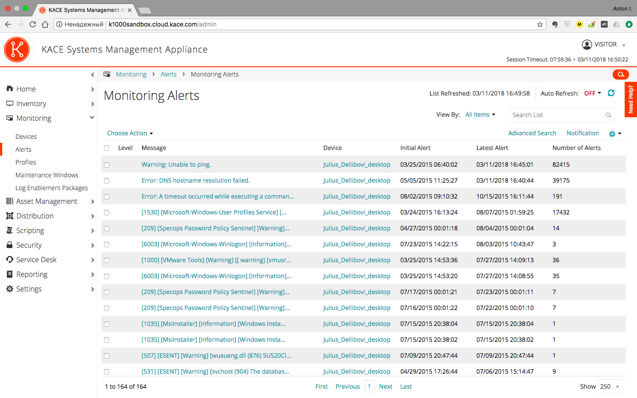Image resolution: width=637 pixels, height=398 pixels.
Task: Expand the Home menu chevron
Action: click(92, 89)
